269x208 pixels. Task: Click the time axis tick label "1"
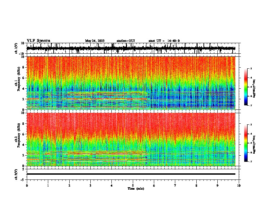point(48,186)
